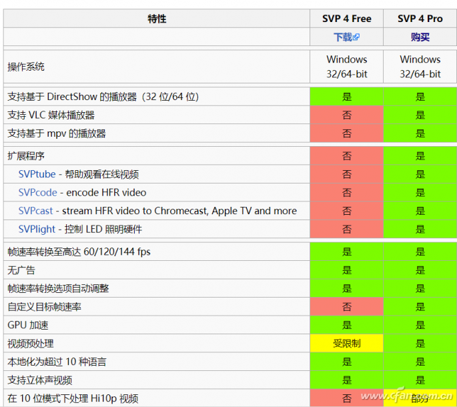Click the red 否 cell for 自定义目标帧速率
This screenshot has width=457, height=407.
(x=346, y=307)
